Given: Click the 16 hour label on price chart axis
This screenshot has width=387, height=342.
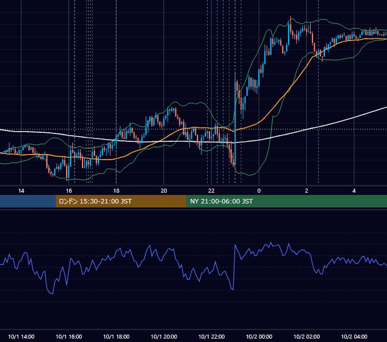Looking at the screenshot, I should coord(69,191).
